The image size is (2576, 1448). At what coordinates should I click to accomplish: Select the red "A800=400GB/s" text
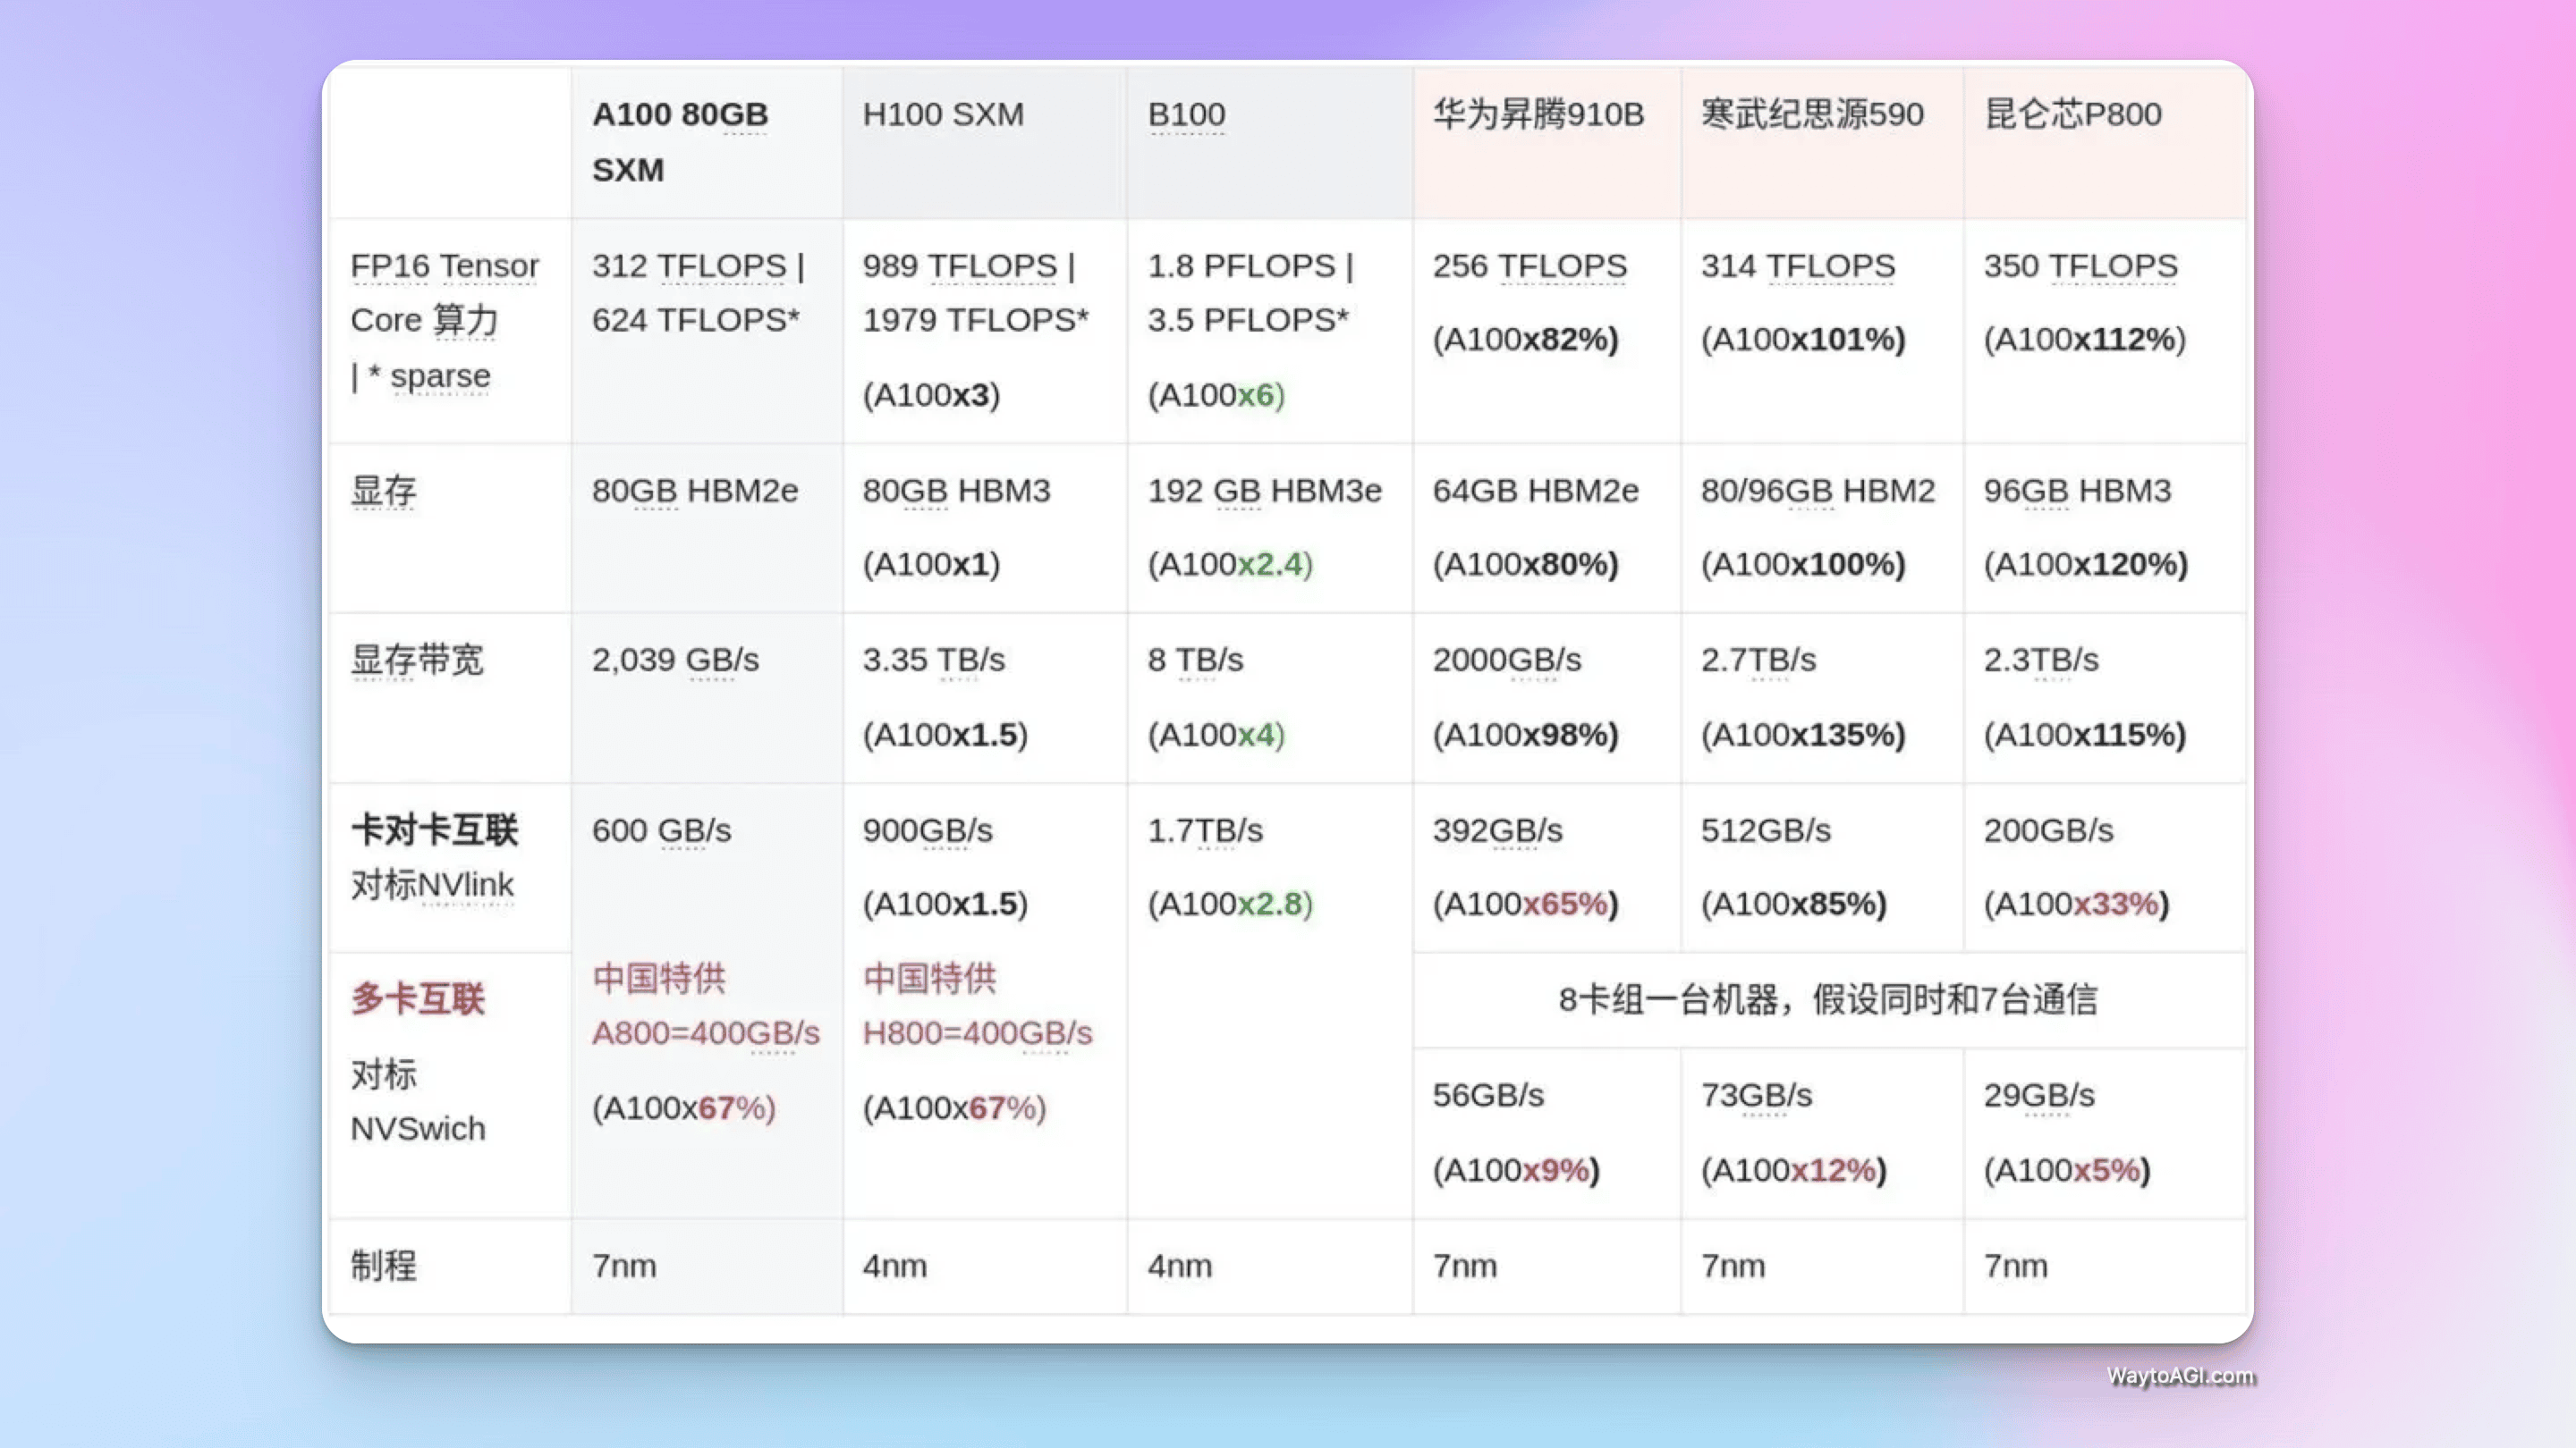(x=706, y=1032)
